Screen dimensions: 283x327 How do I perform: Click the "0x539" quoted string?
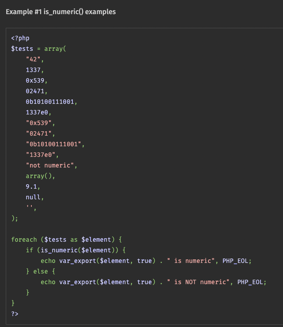tap(39, 123)
